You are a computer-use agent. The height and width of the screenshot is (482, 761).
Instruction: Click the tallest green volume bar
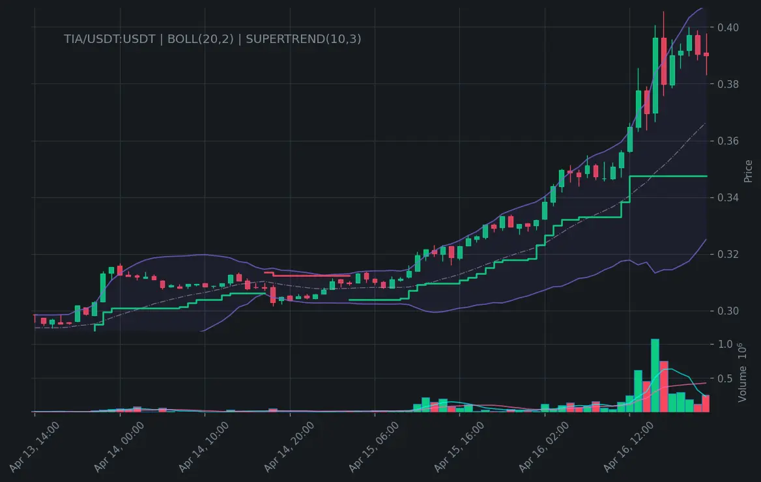pos(655,375)
